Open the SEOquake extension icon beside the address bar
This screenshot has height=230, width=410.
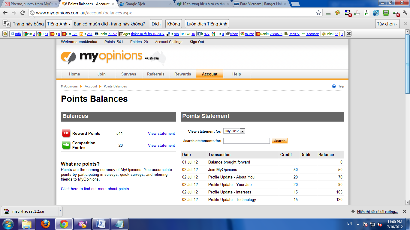[x=338, y=13]
